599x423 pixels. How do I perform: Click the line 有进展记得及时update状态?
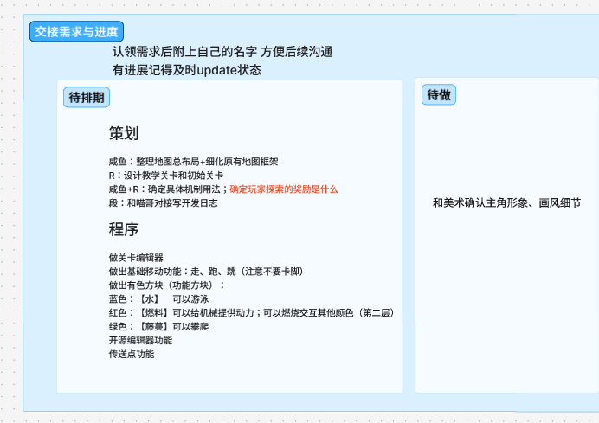pos(186,70)
